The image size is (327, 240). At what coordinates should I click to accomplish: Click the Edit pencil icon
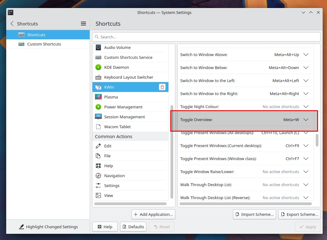[x=98, y=146]
